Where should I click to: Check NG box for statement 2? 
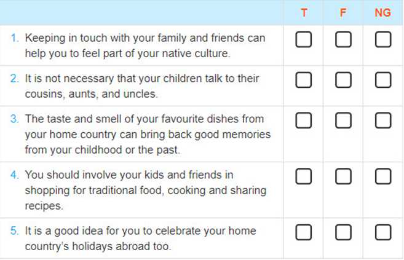pyautogui.click(x=383, y=80)
